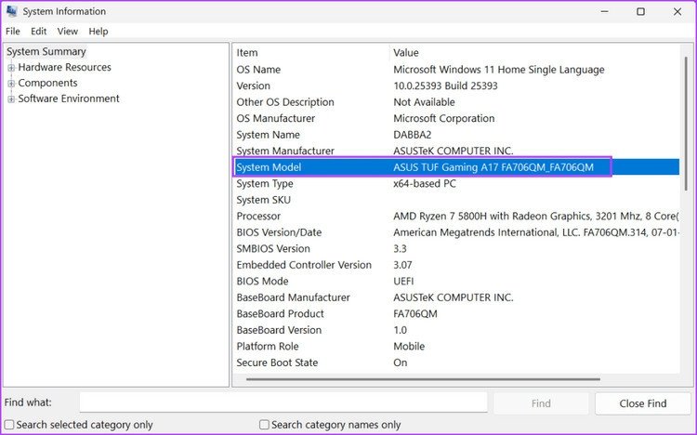
Task: Open the View menu
Action: click(x=68, y=31)
